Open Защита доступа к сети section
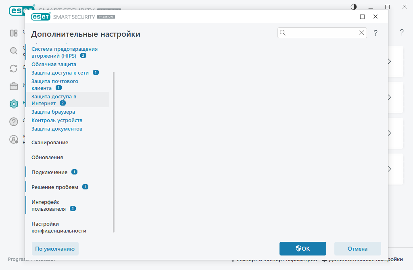 (x=60, y=73)
